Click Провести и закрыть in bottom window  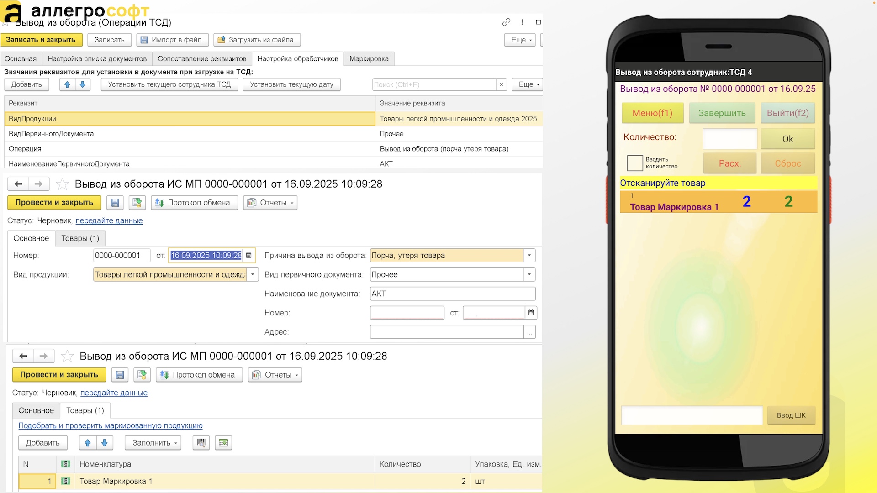[59, 375]
